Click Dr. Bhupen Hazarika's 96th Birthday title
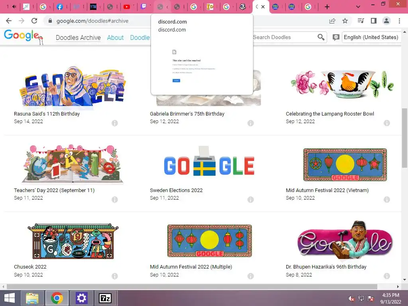The height and width of the screenshot is (306, 408). tap(326, 267)
